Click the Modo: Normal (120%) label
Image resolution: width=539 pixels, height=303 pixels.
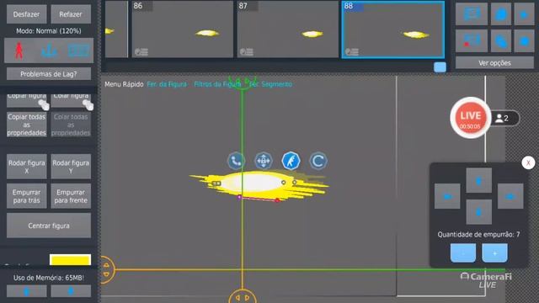[49, 31]
